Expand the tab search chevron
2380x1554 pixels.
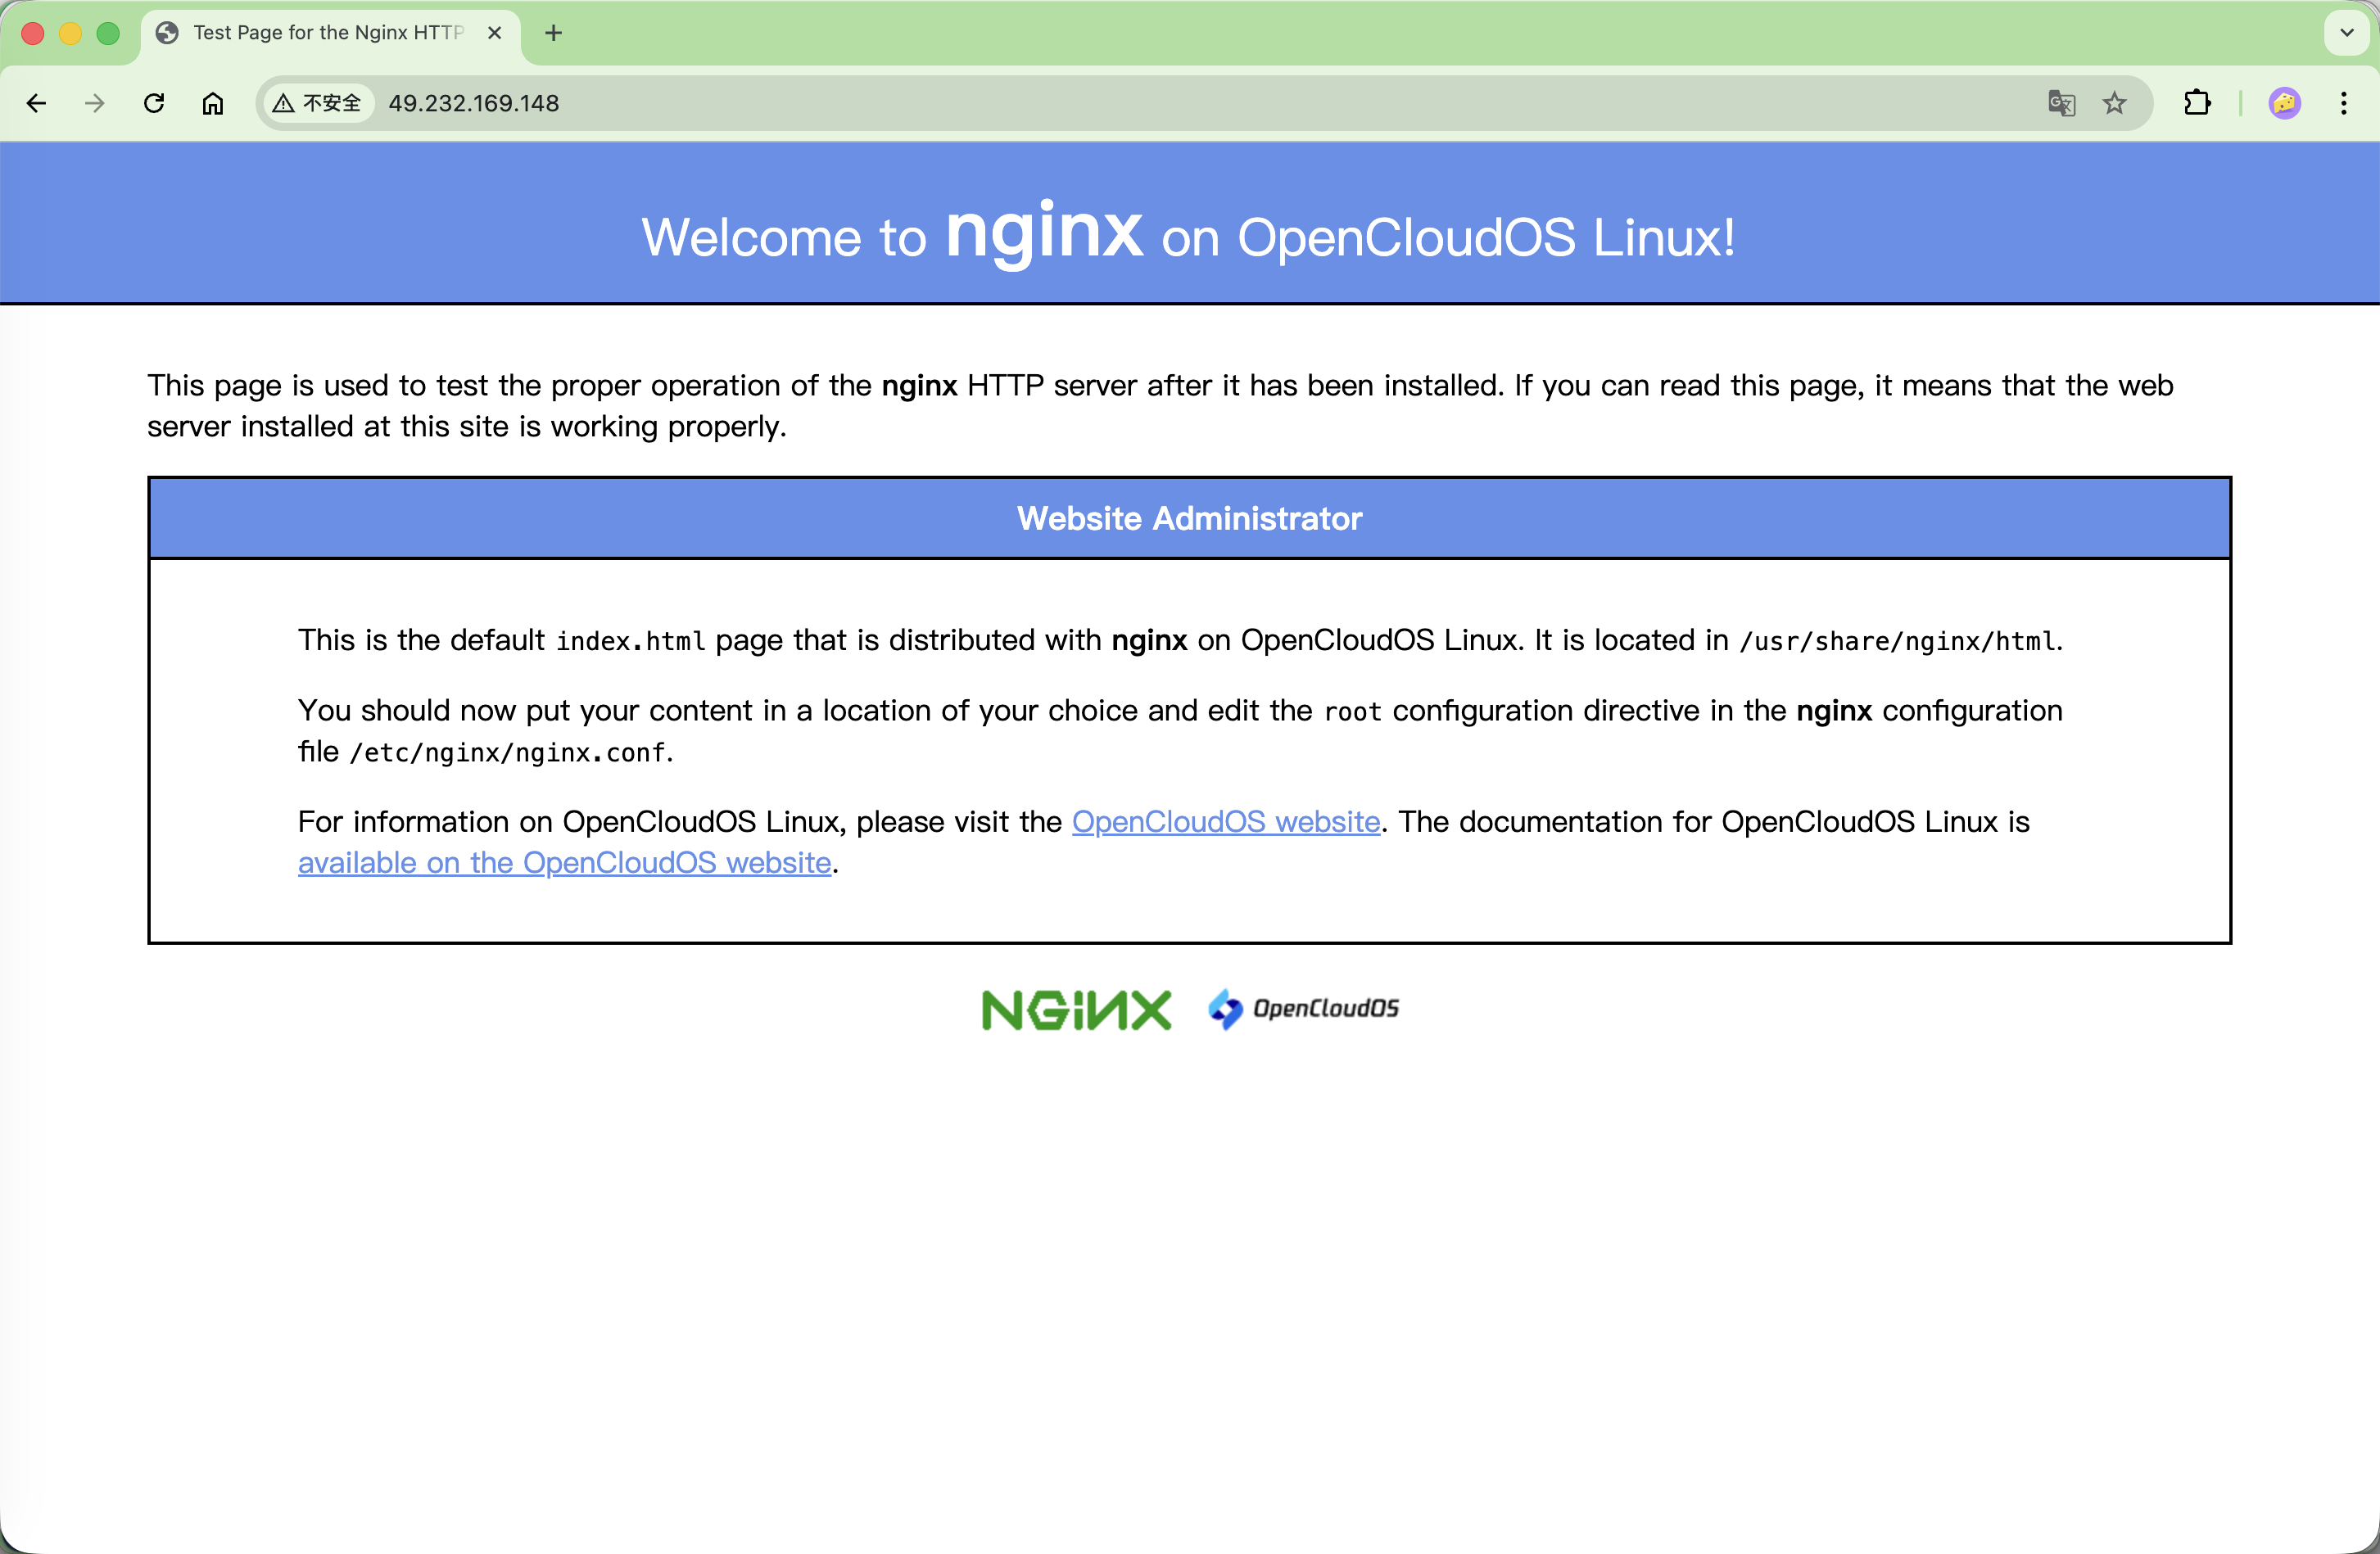click(x=2346, y=33)
